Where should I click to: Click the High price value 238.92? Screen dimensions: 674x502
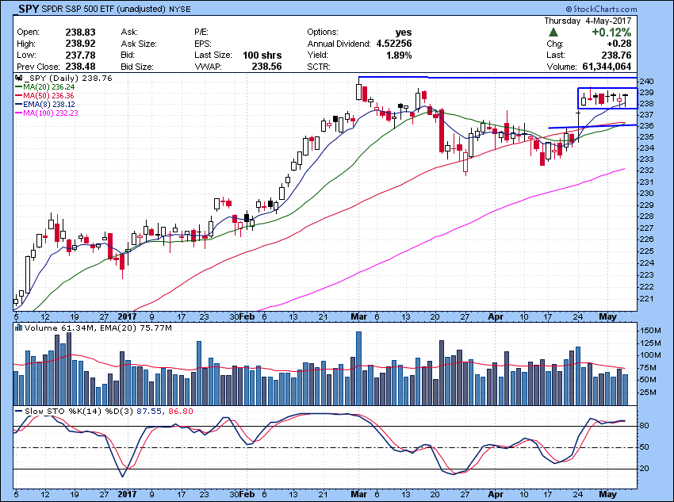pos(80,44)
